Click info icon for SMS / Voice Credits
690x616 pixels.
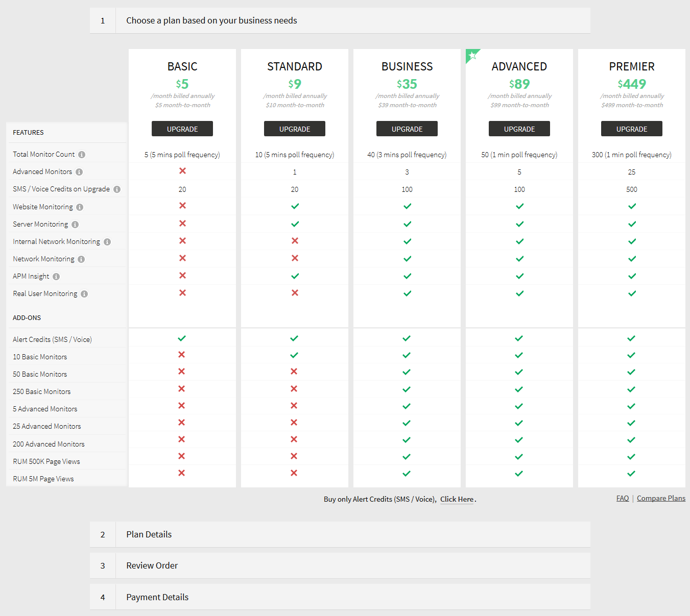coord(117,189)
